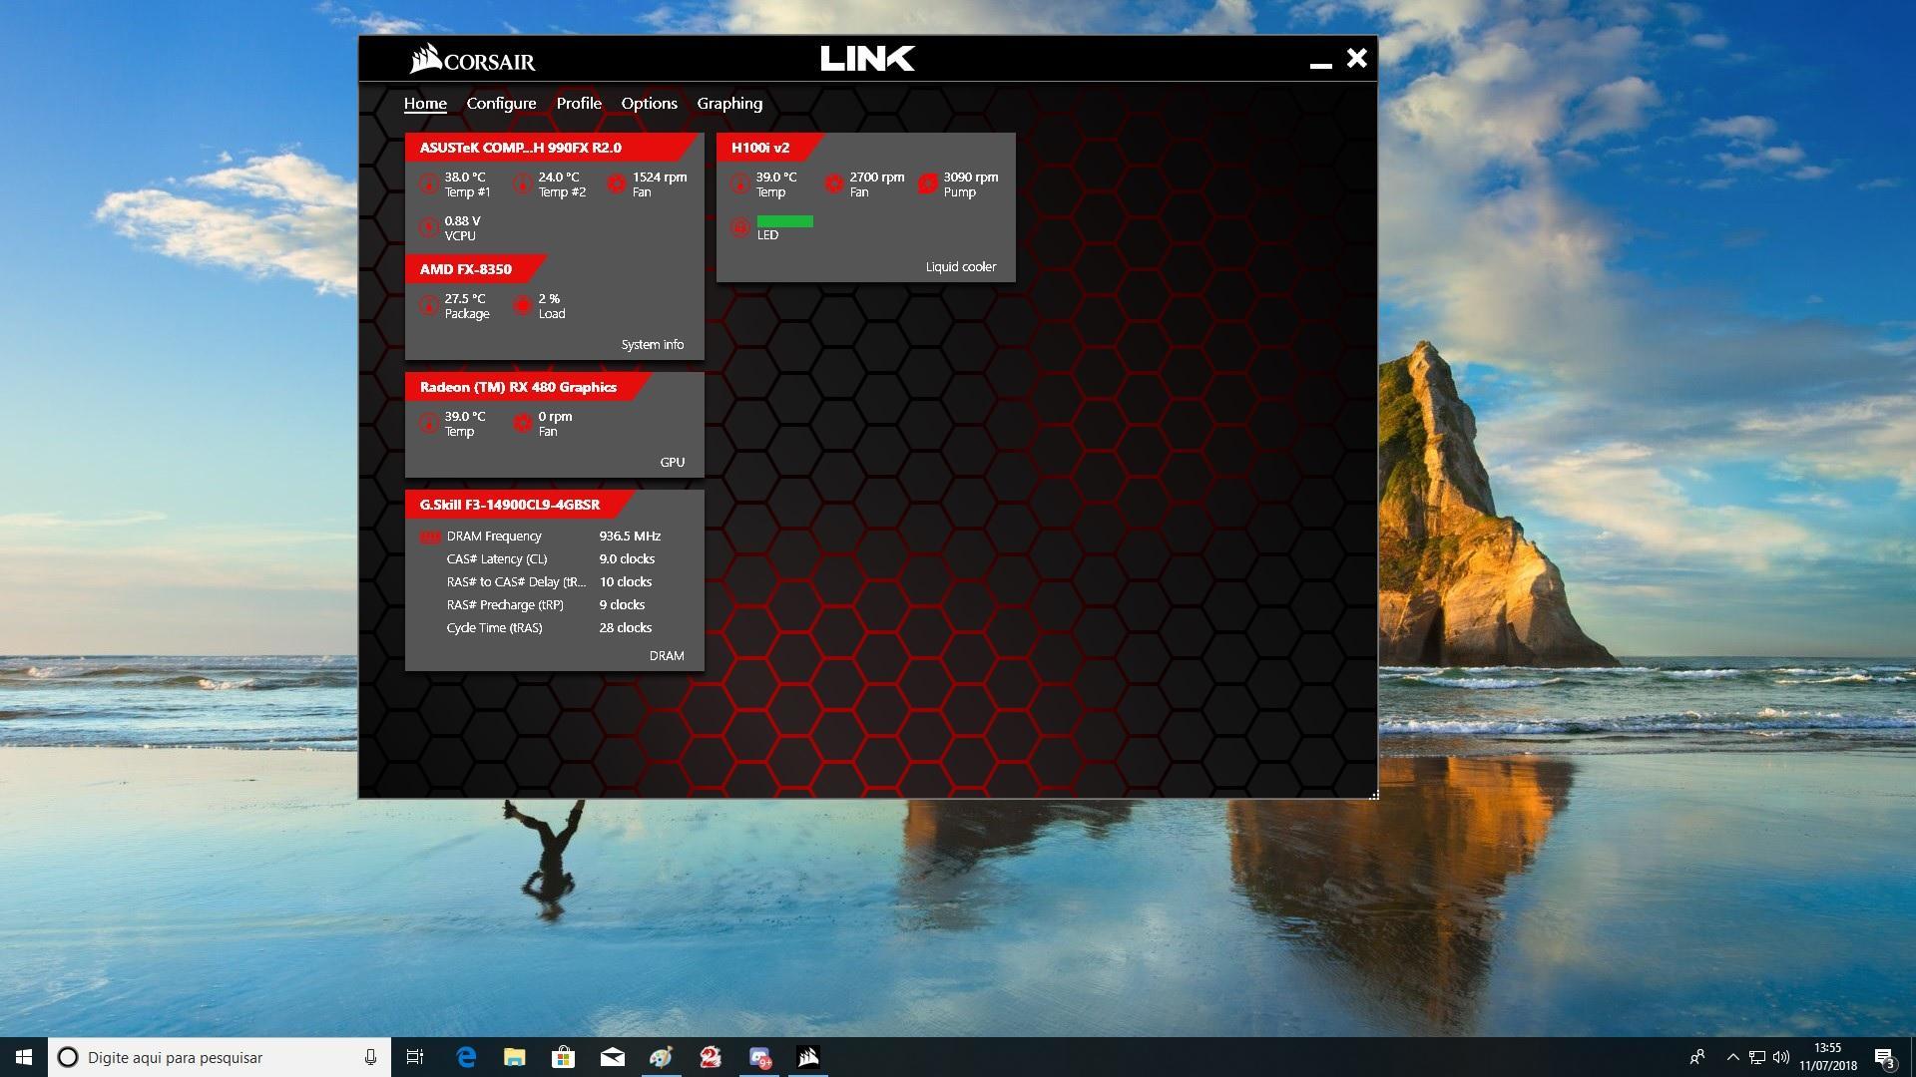The height and width of the screenshot is (1077, 1916).
Task: Click the Corsair logo
Action: point(472,60)
